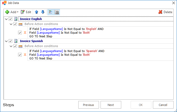
Task: Select the Invoice Spanish step row
Action: pyautogui.click(x=96, y=41)
